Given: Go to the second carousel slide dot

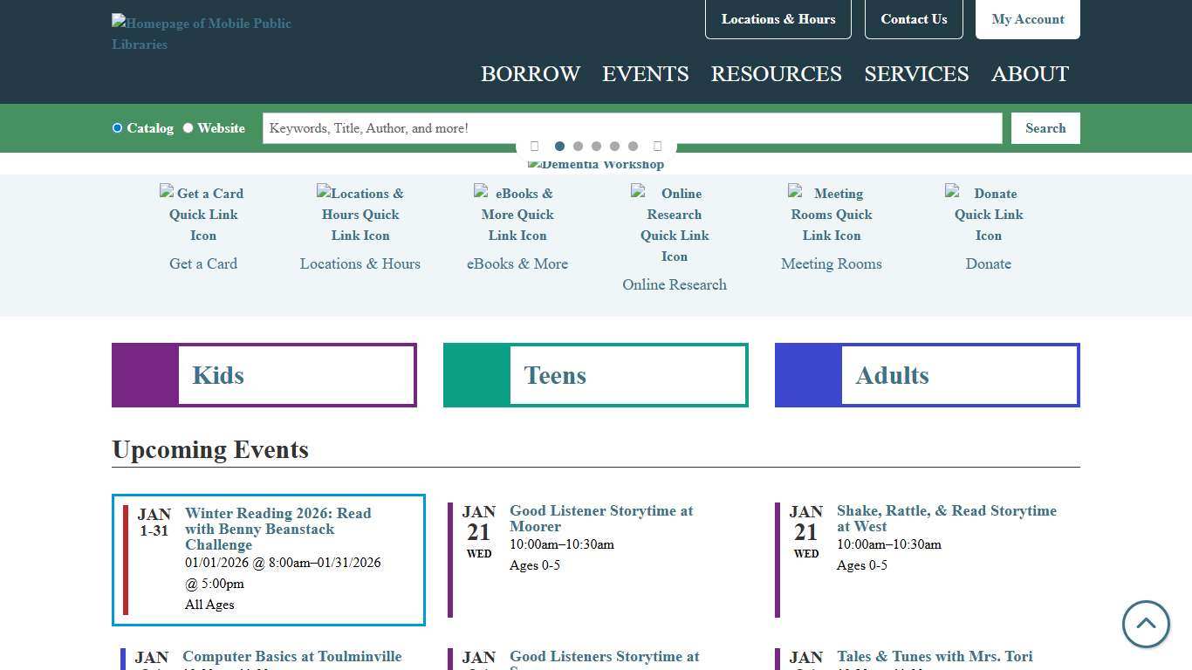Looking at the screenshot, I should coord(578,147).
